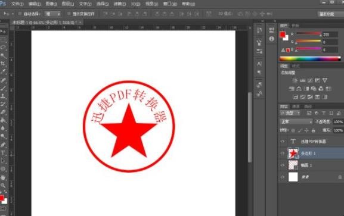344x216 pixels.
Task: Open the 文件 menu
Action: [x=17, y=4]
